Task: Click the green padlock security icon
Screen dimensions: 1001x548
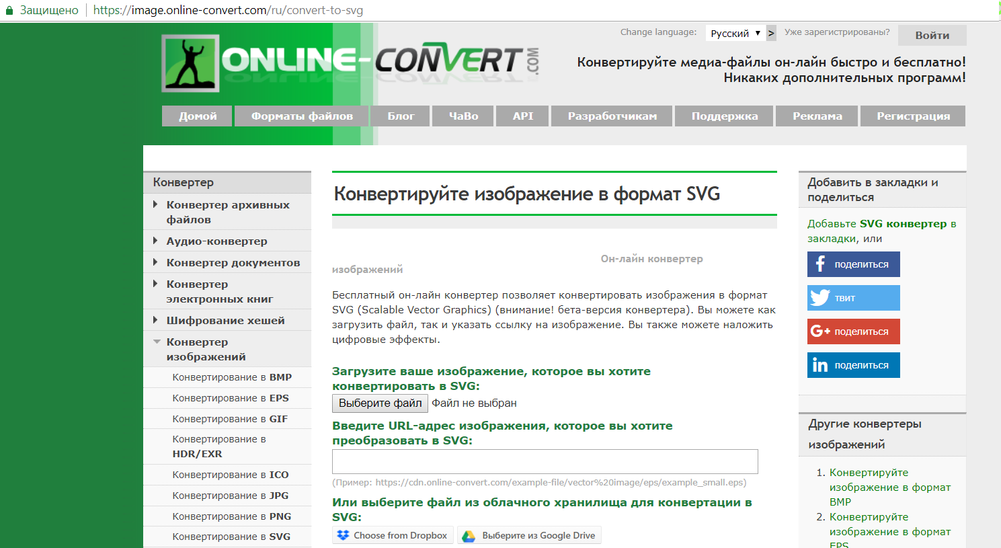Action: click(9, 11)
